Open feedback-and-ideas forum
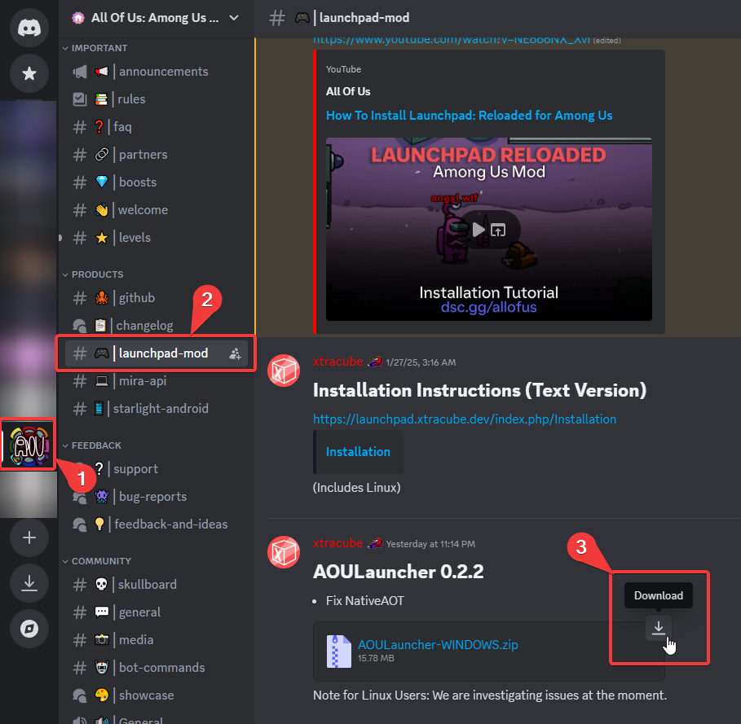Image resolution: width=741 pixels, height=724 pixels. (157, 524)
